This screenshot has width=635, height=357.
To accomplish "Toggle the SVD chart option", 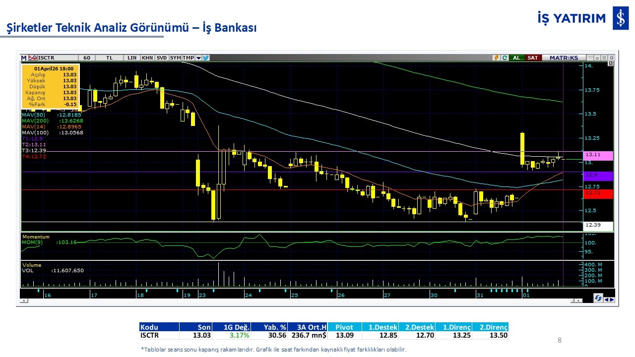I will [162, 58].
